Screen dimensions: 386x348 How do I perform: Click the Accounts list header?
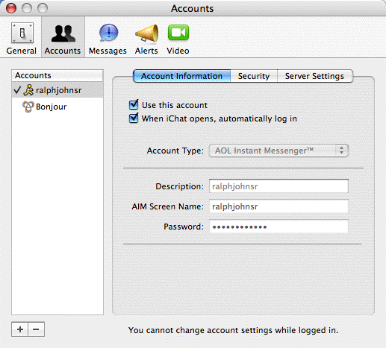57,75
